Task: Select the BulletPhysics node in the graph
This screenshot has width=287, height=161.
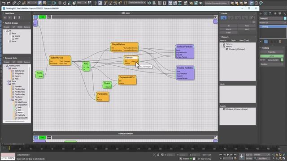Action: pyautogui.click(x=60, y=60)
